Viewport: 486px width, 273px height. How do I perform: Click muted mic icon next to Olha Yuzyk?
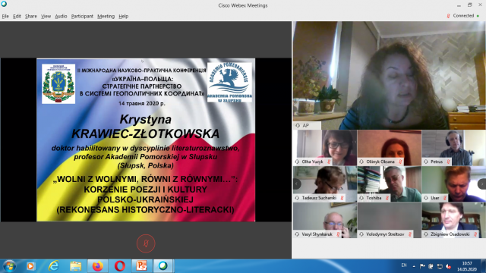[329, 162]
